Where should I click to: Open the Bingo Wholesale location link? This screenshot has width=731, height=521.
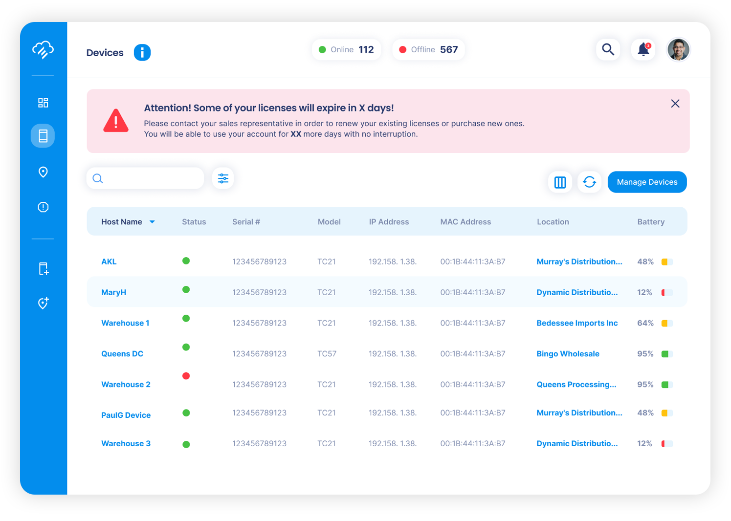tap(568, 354)
